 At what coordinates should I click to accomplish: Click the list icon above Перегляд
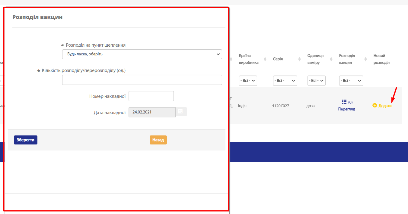(x=344, y=102)
